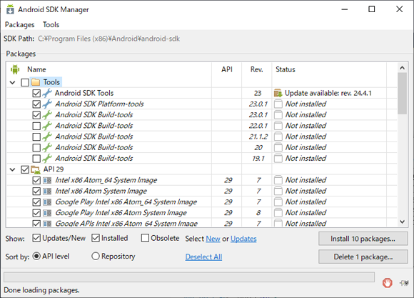Viewport: 414px width, 298px height.
Task: Enable the Obsolete filter checkbox
Action: [145, 238]
